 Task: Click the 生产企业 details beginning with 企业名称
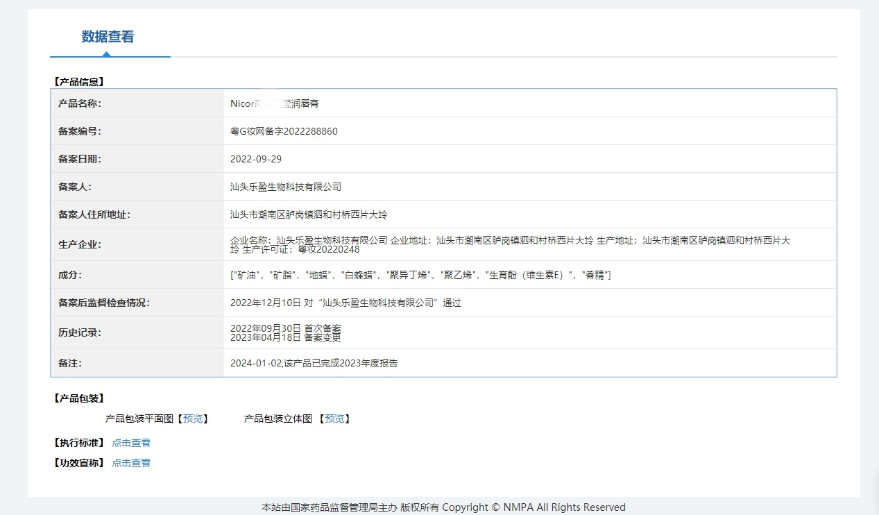pyautogui.click(x=511, y=244)
